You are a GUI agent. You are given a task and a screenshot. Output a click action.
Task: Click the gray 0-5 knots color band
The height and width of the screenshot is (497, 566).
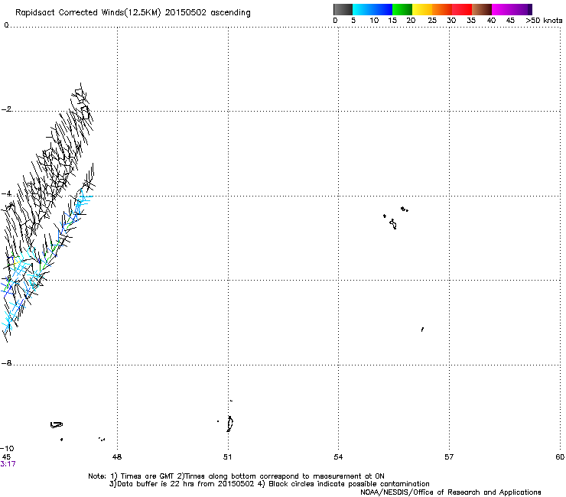pyautogui.click(x=343, y=9)
